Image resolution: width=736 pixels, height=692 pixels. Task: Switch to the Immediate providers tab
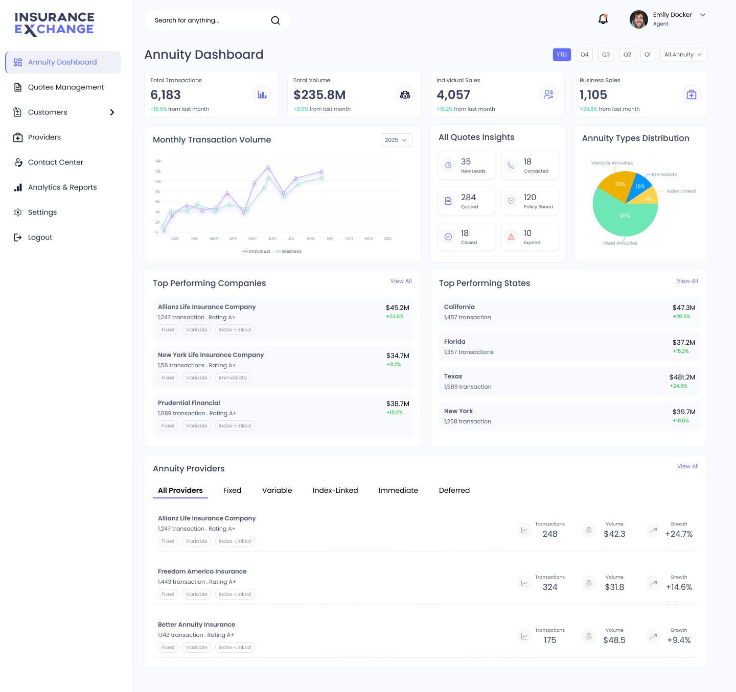pos(398,490)
